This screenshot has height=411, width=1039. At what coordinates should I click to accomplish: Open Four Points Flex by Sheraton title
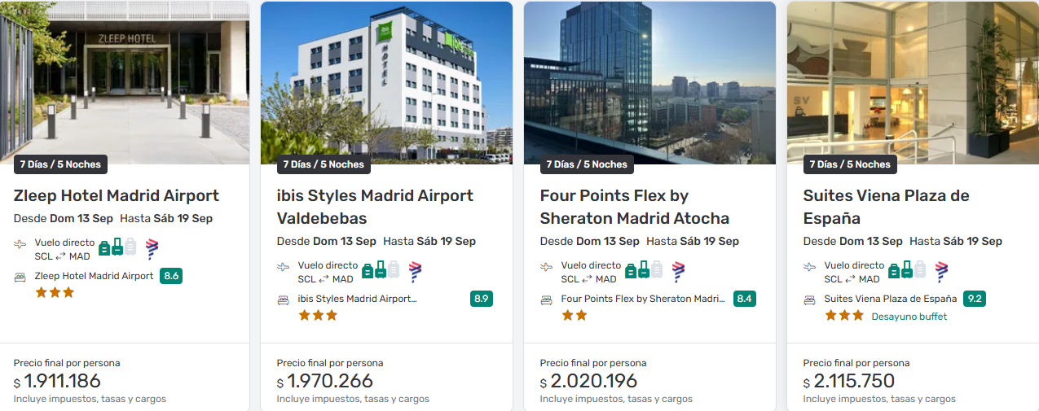(x=635, y=207)
